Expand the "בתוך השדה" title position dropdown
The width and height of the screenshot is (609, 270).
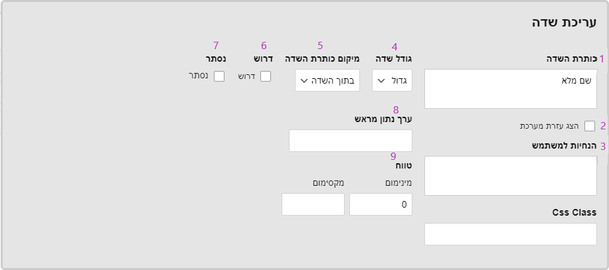click(x=327, y=81)
